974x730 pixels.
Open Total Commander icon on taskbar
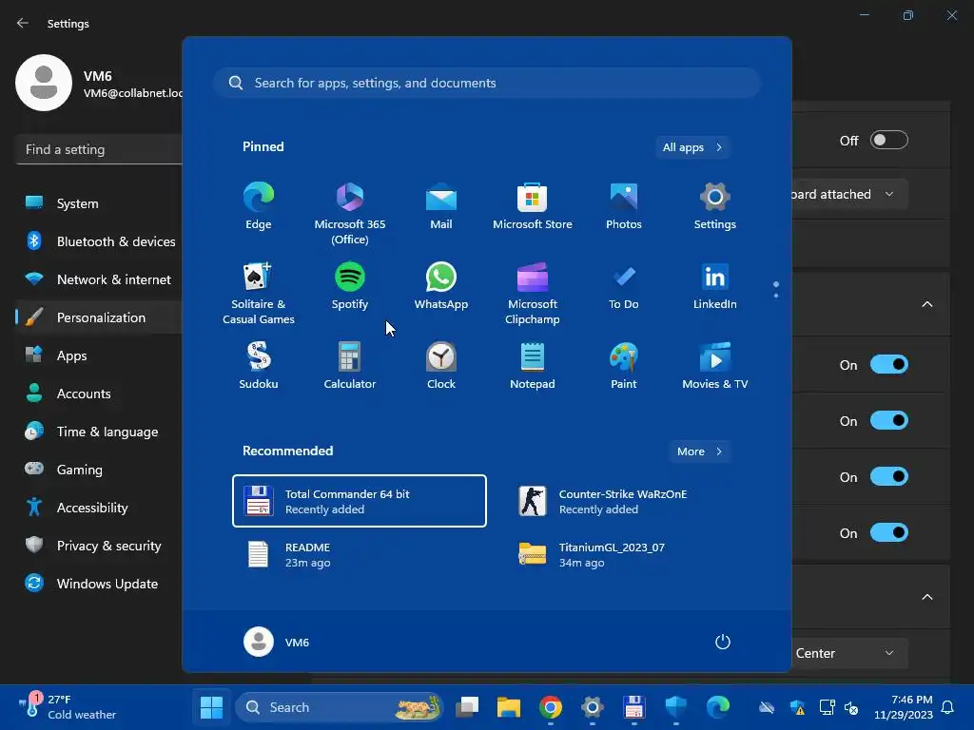(633, 707)
